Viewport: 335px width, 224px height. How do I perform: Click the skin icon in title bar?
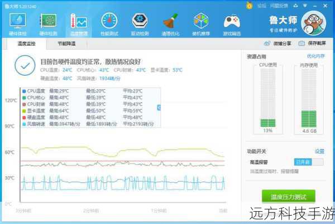tap(296, 6)
